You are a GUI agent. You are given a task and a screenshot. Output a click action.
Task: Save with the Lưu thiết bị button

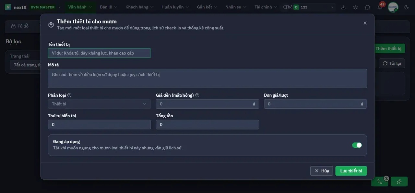pyautogui.click(x=351, y=171)
